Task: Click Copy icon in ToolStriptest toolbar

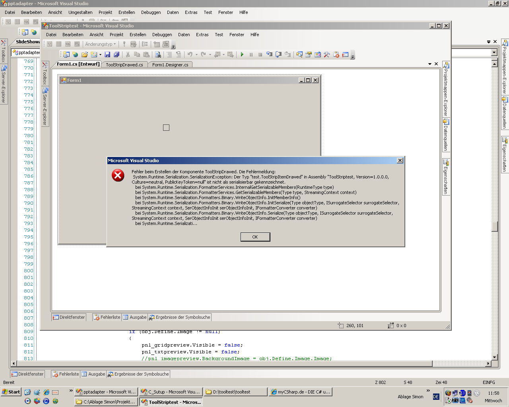Action: coord(137,54)
